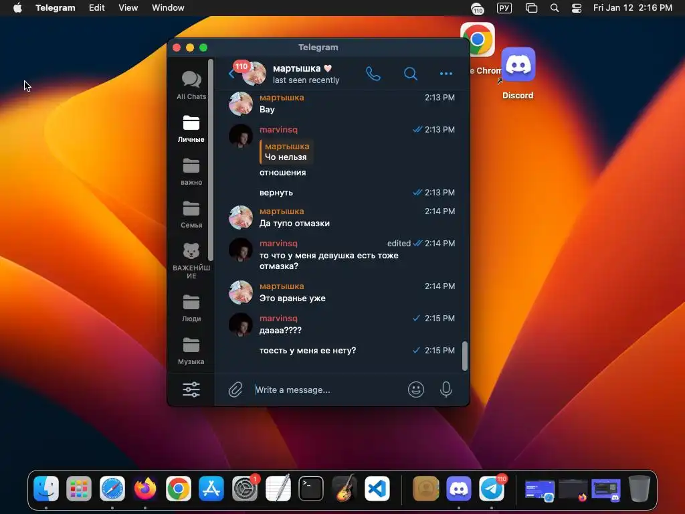Click мартышка avatar beside 'Да тупо отмазки'

(241, 218)
